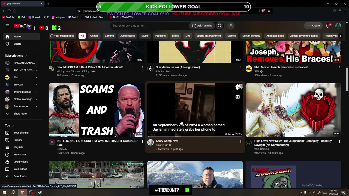Click the Kris Archives channel avatar
349x196 pixels.
(x=151, y=68)
